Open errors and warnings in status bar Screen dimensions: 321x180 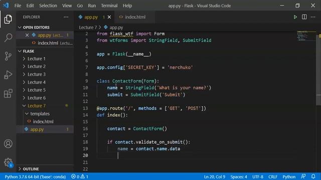point(80,176)
